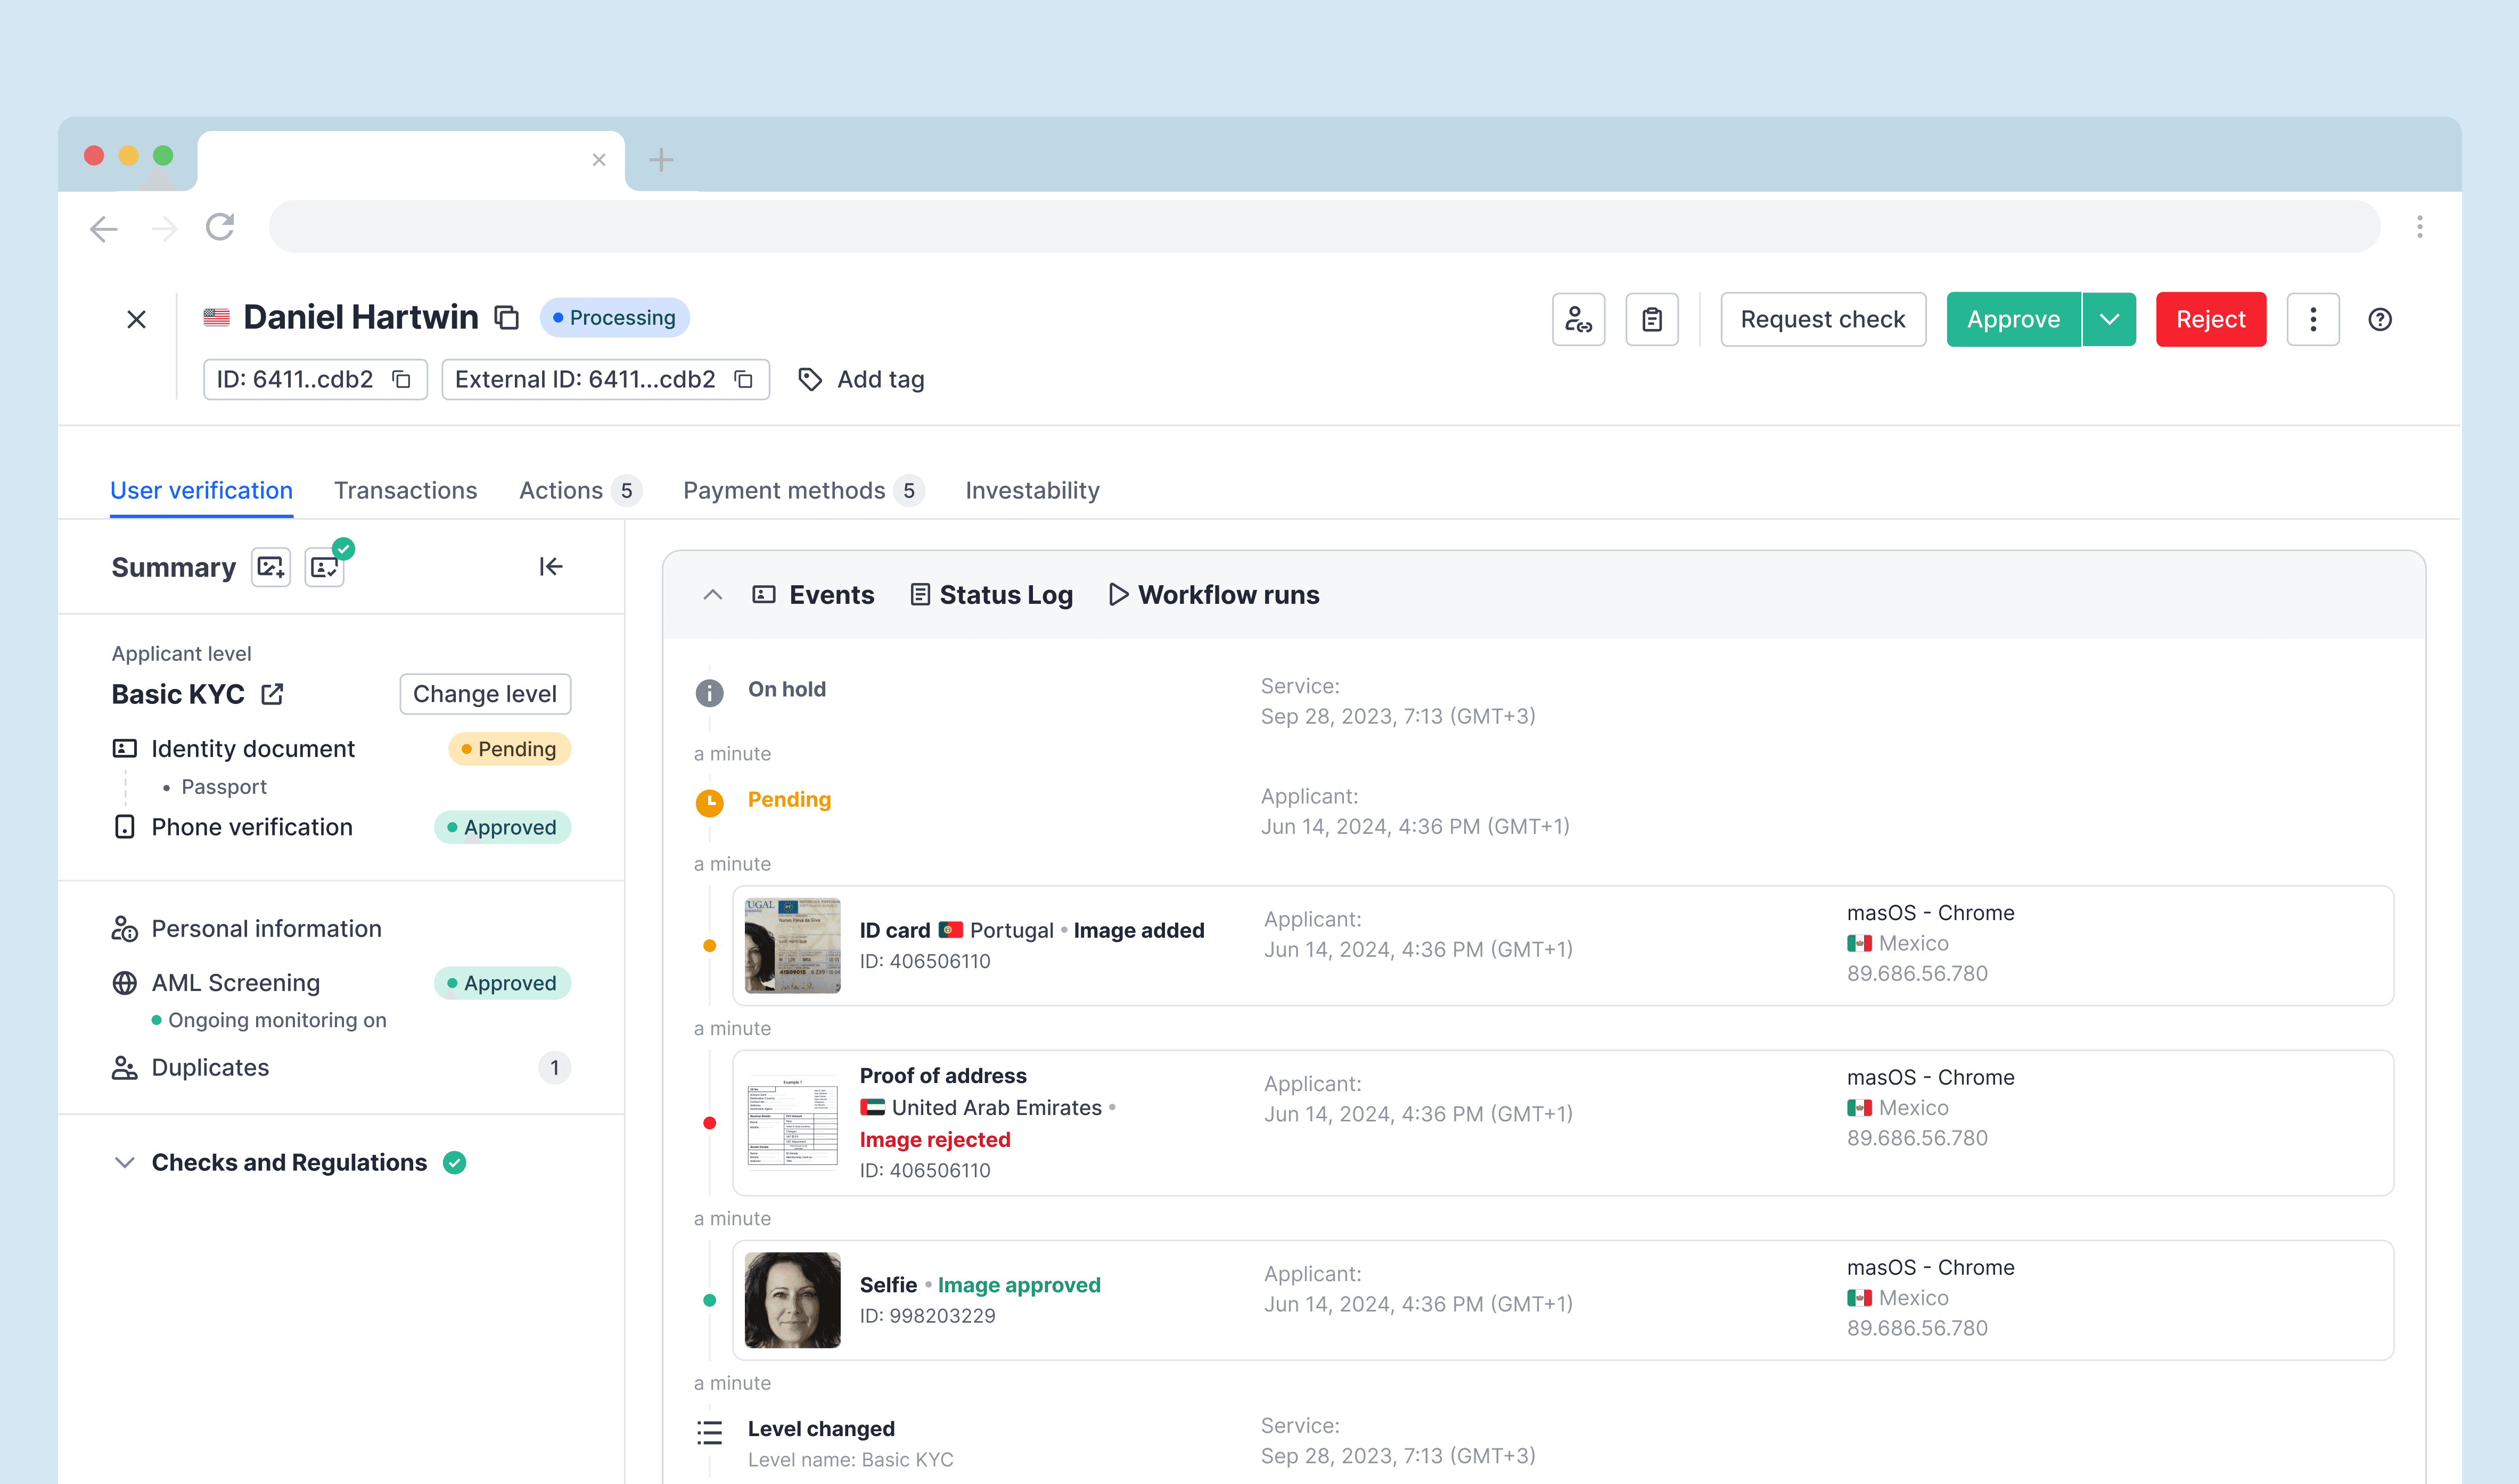The height and width of the screenshot is (1484, 2519).
Task: Collapse the Events panel chevron
Action: pos(712,595)
